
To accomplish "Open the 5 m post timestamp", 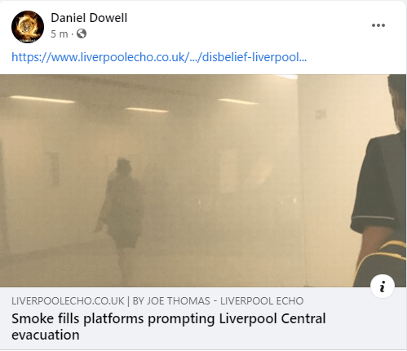I will (59, 34).
